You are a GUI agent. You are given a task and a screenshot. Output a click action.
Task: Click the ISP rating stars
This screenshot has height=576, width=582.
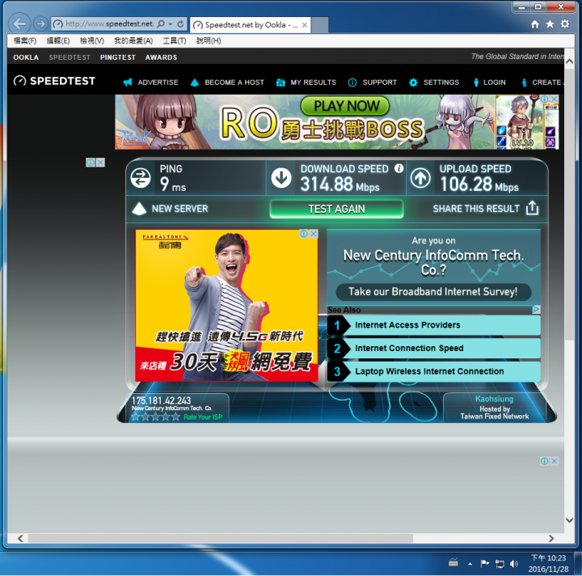pyautogui.click(x=155, y=417)
